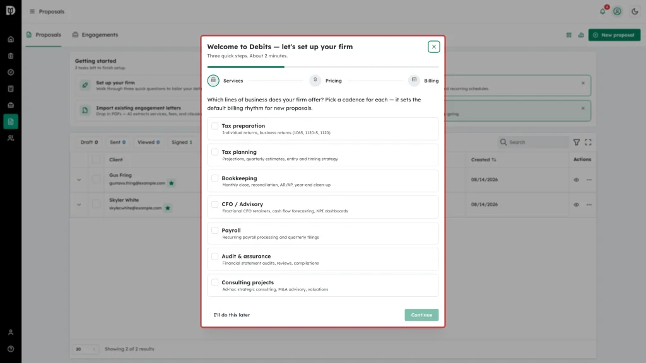Open the hamburger menu icon
This screenshot has height=363, width=646.
(32, 11)
